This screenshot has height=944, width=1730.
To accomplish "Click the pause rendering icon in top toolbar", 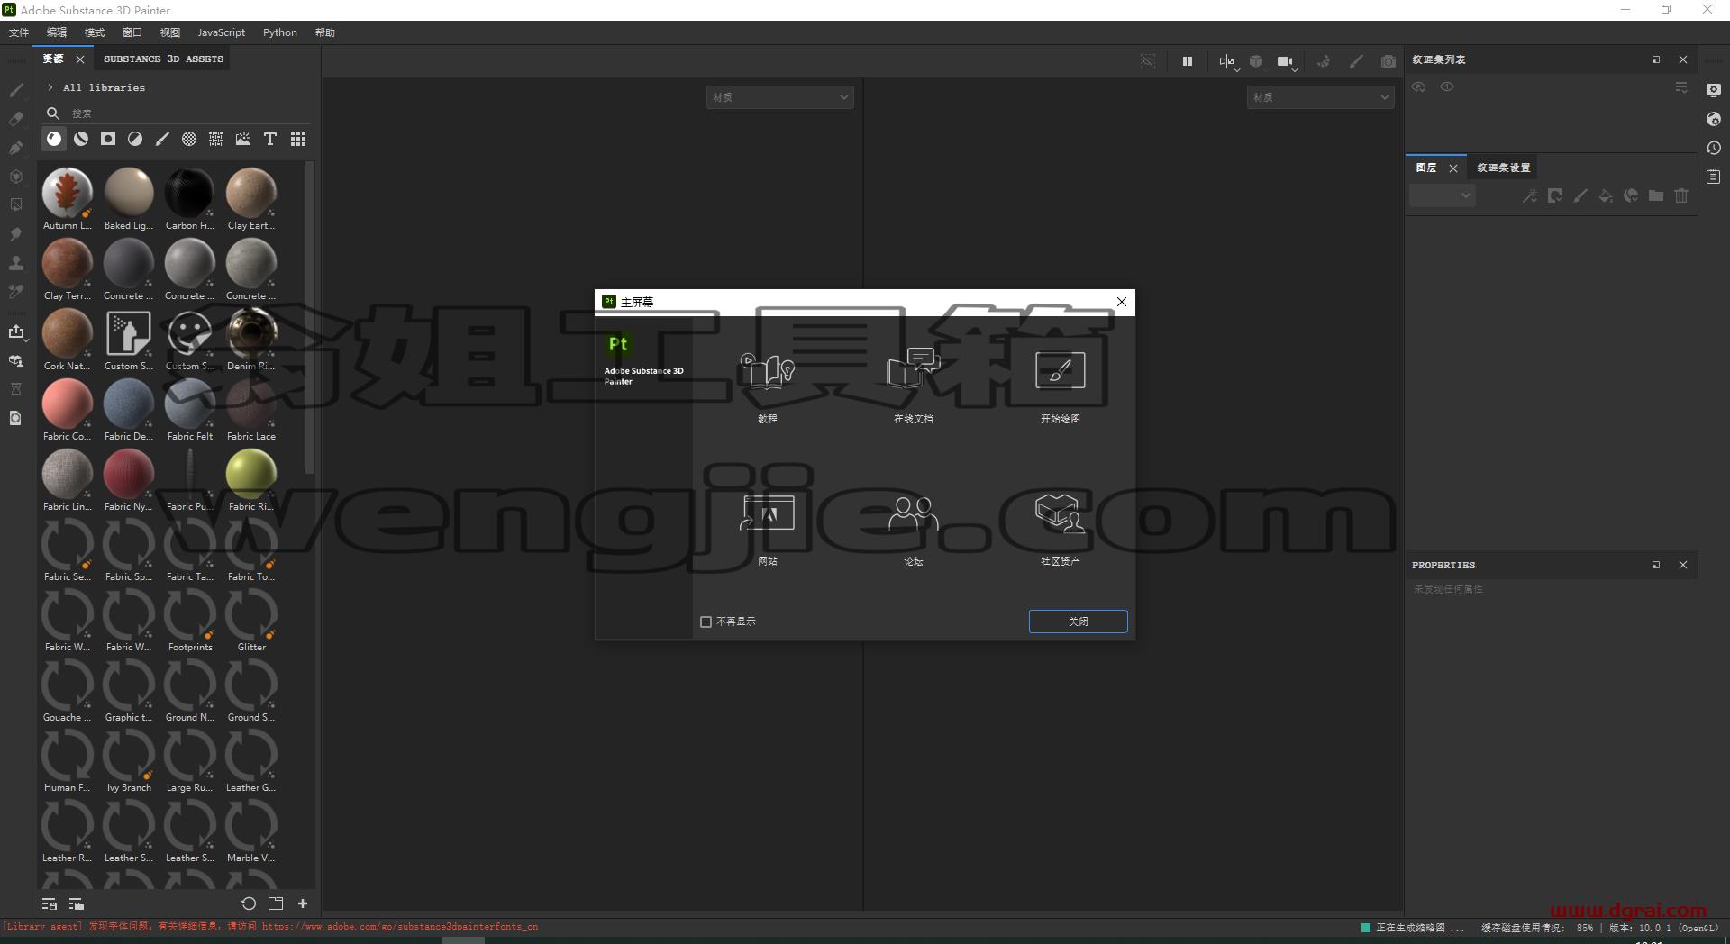I will tap(1188, 61).
